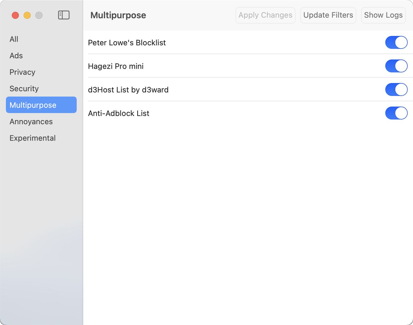The width and height of the screenshot is (413, 325).
Task: Select the Hagezi Pro mini list name
Action: click(116, 66)
